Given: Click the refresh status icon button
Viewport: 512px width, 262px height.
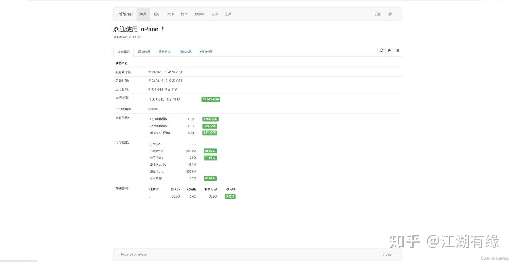Looking at the screenshot, I should (381, 51).
